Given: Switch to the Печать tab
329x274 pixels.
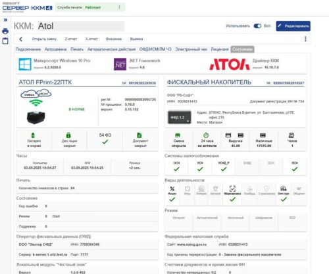Looking at the screenshot, I should pos(77,49).
